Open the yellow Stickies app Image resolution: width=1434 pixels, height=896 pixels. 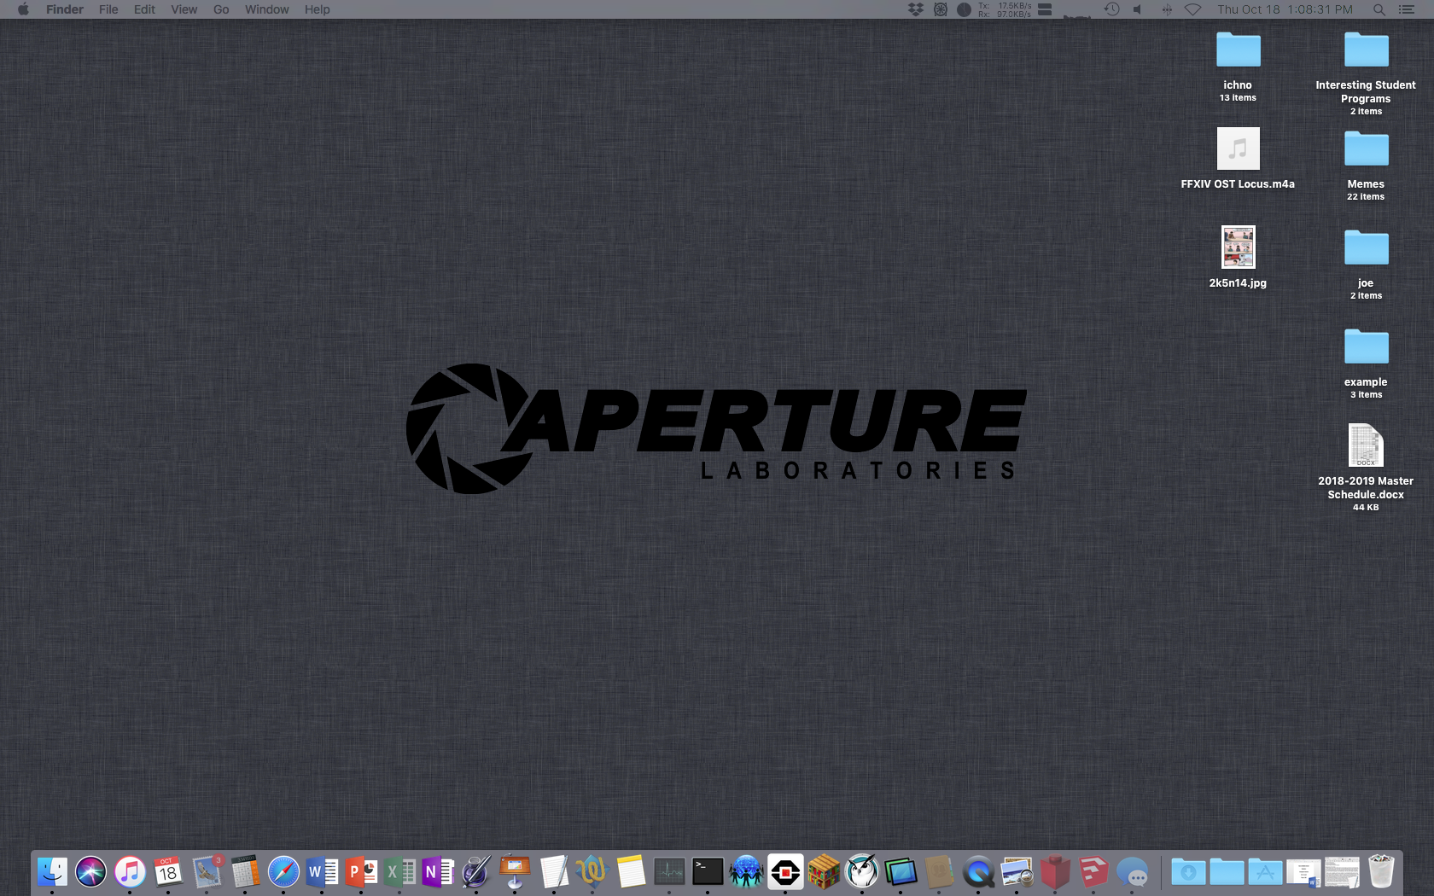pos(631,872)
